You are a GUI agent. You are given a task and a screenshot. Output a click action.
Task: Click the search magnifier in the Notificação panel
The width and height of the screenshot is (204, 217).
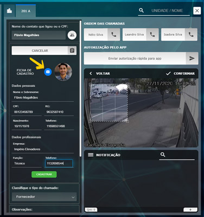pos(163,155)
